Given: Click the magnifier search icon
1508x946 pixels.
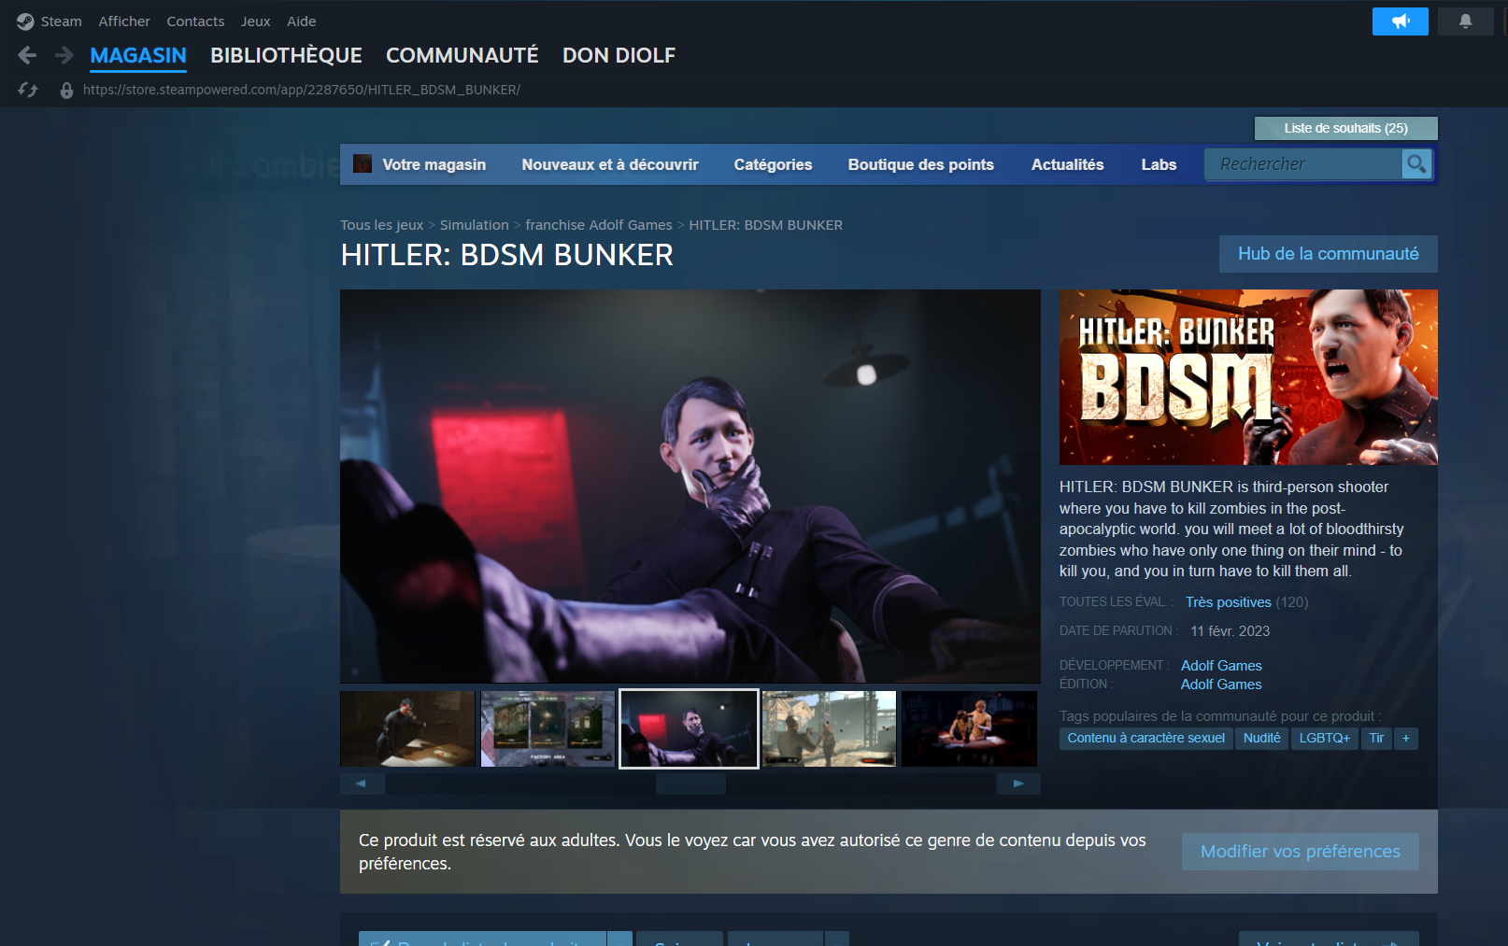Looking at the screenshot, I should click(x=1416, y=164).
